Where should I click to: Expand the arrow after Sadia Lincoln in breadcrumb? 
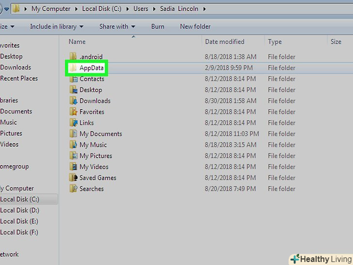pos(205,9)
